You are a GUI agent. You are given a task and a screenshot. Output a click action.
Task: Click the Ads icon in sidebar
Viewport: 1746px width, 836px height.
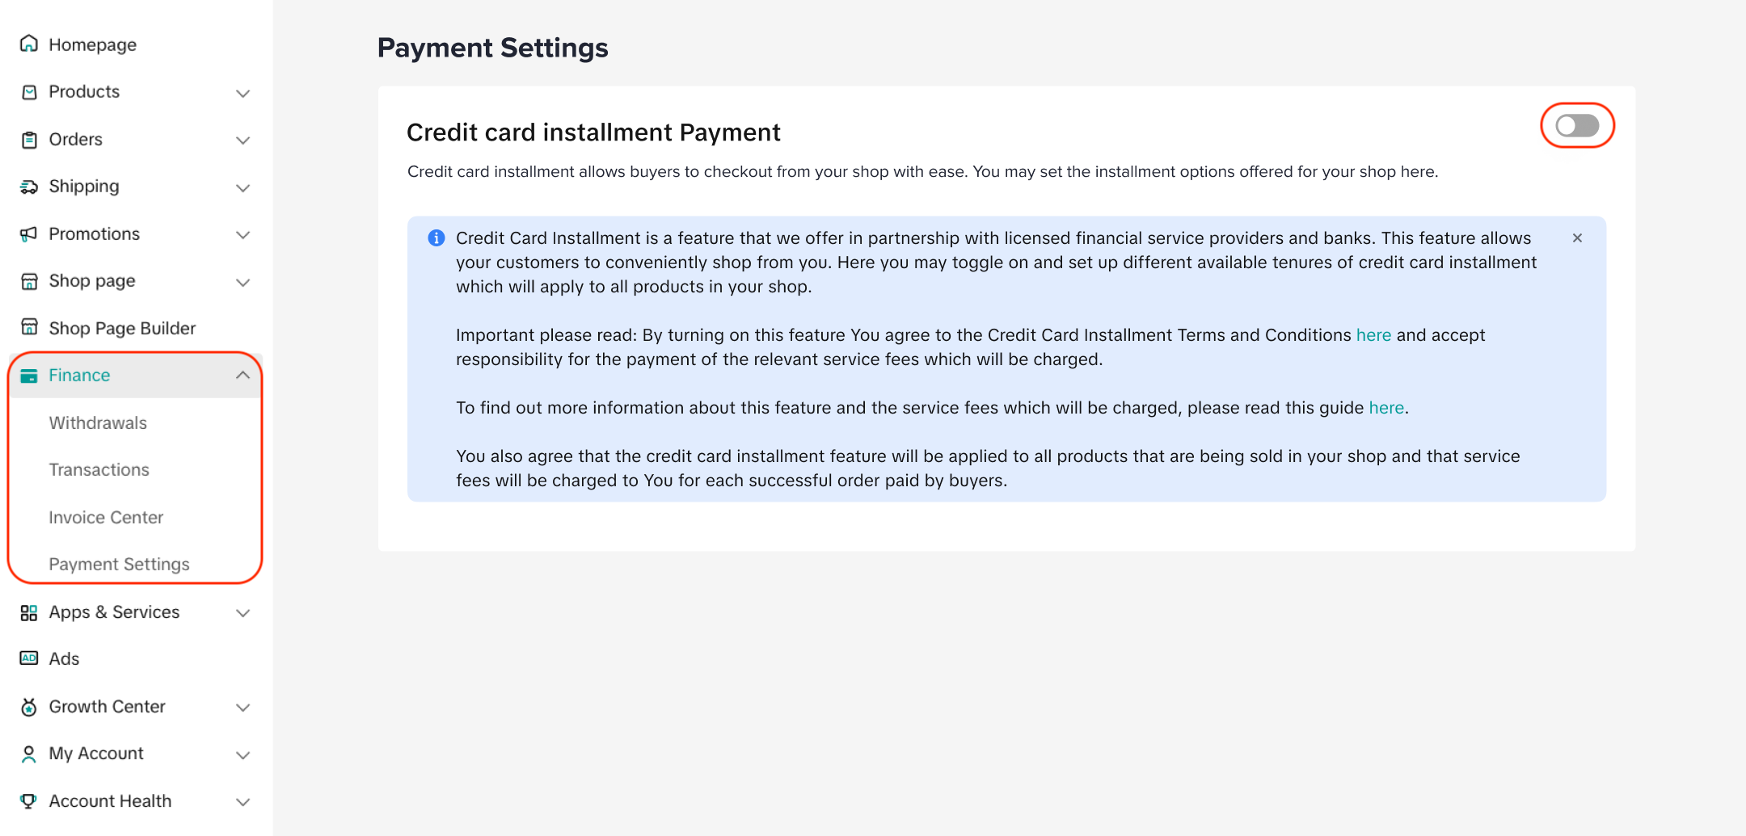click(x=29, y=658)
